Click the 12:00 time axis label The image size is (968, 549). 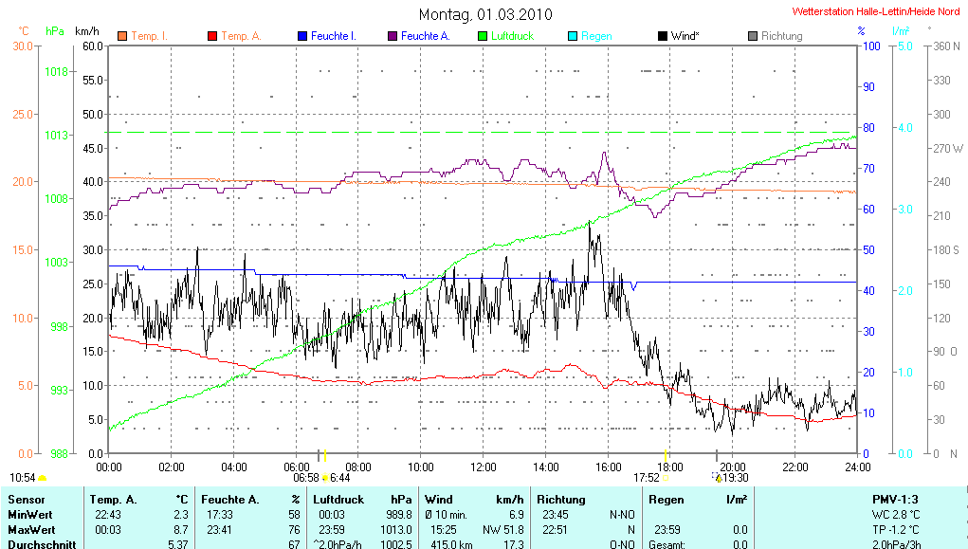click(x=483, y=467)
